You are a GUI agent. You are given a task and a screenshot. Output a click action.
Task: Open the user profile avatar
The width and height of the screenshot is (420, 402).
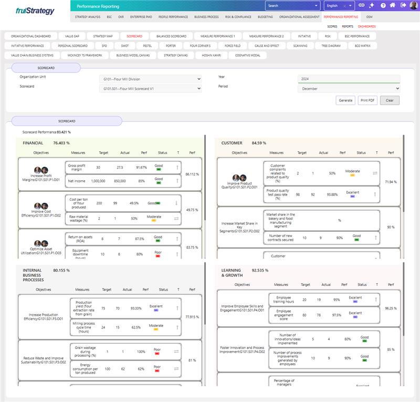tap(414, 6)
